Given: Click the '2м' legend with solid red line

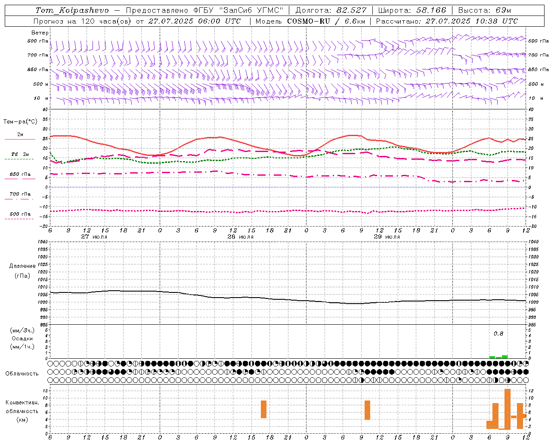Looking at the screenshot, I should [x=20, y=135].
